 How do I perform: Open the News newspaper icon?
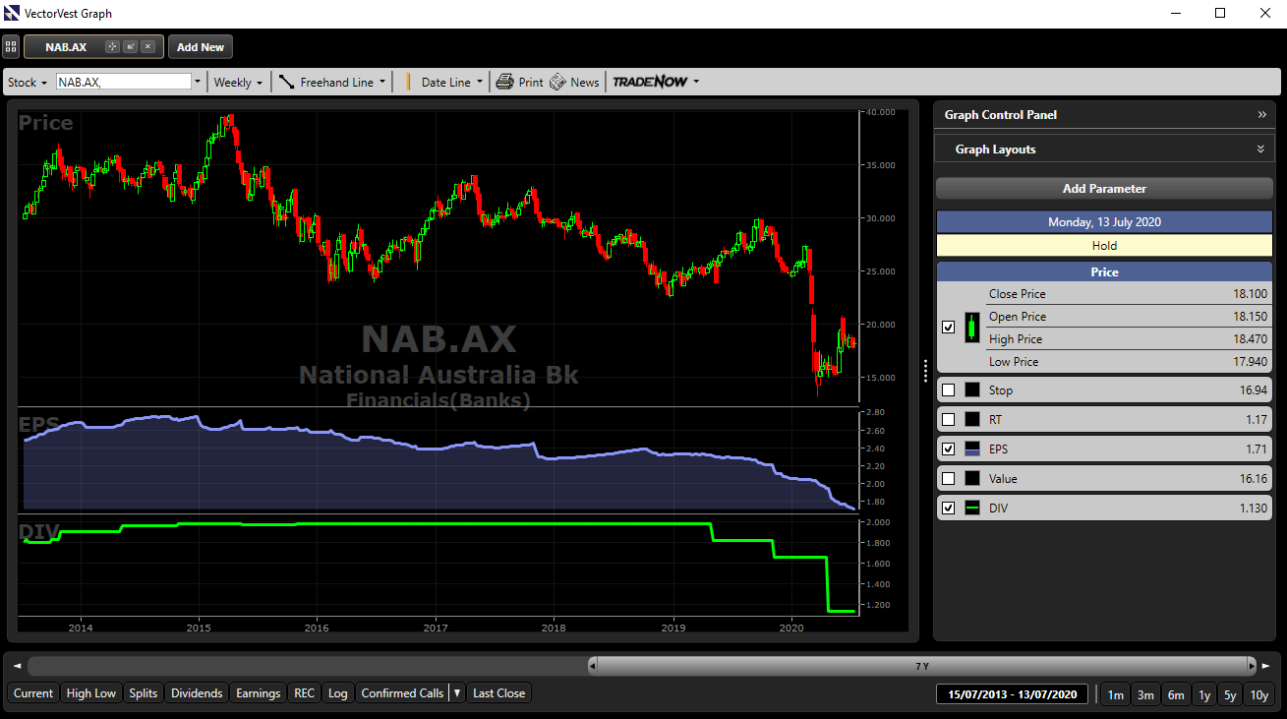pyautogui.click(x=557, y=83)
